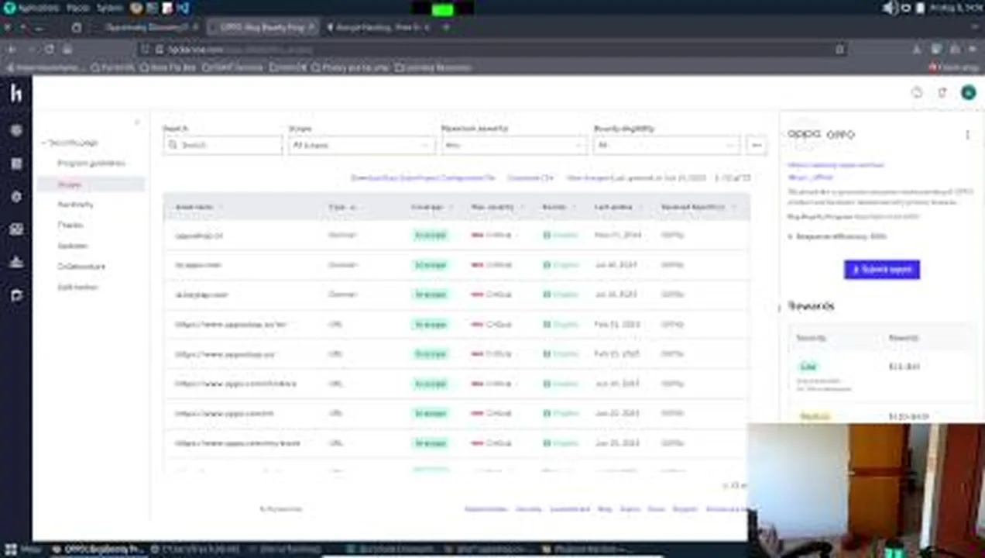Open Program guidelines in the sidebar
This screenshot has width=985, height=558.
tap(91, 164)
